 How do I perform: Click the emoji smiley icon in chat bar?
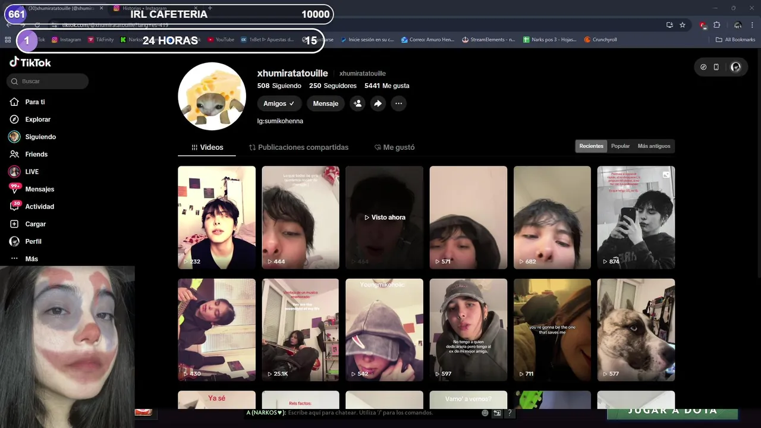(x=485, y=413)
